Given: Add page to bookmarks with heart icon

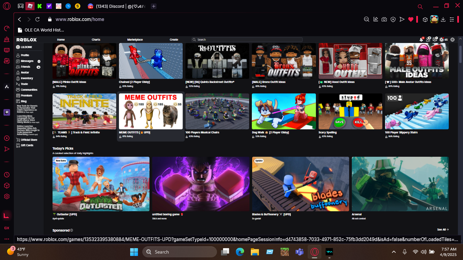Looking at the screenshot, I should (x=411, y=19).
